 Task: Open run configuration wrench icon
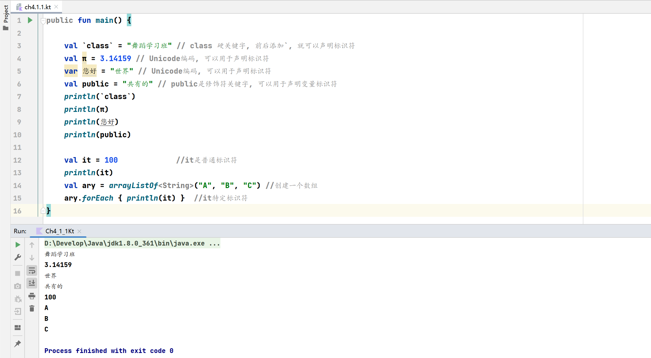point(18,257)
